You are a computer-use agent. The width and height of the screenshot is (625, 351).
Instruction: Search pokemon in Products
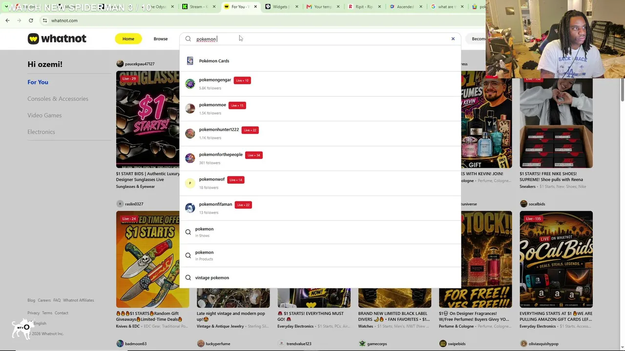(320, 255)
